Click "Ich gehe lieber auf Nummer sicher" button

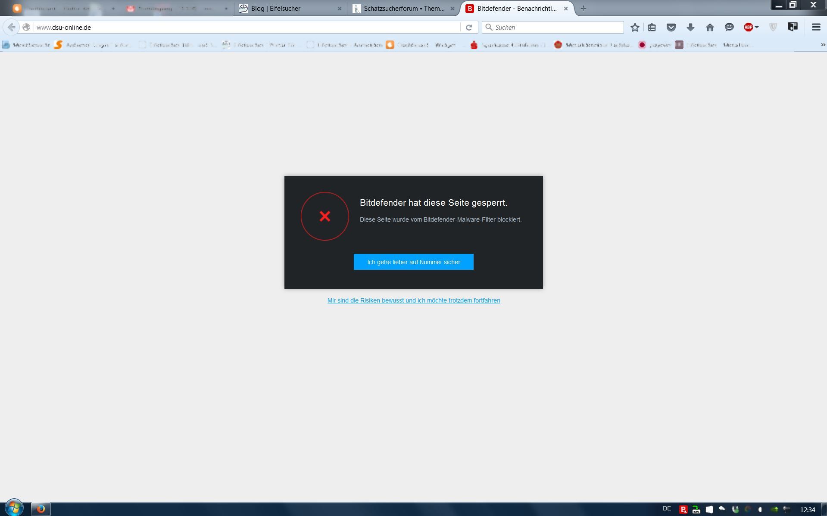click(x=413, y=262)
